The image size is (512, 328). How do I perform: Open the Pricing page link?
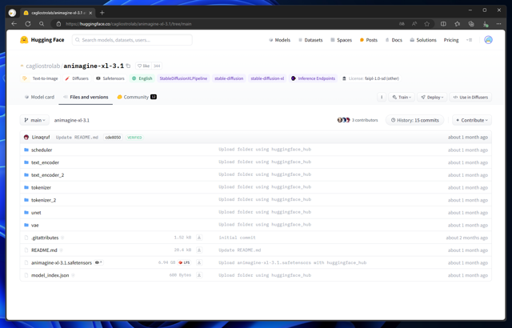(451, 40)
